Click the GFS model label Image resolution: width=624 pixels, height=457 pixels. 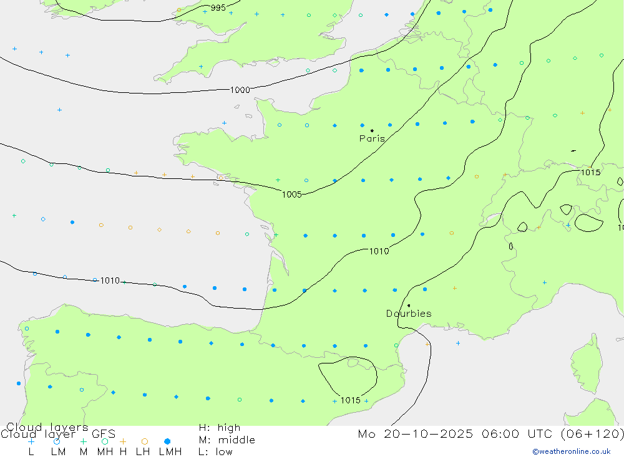coord(104,434)
